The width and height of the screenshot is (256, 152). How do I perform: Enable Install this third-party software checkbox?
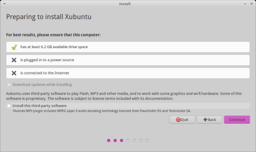9,106
